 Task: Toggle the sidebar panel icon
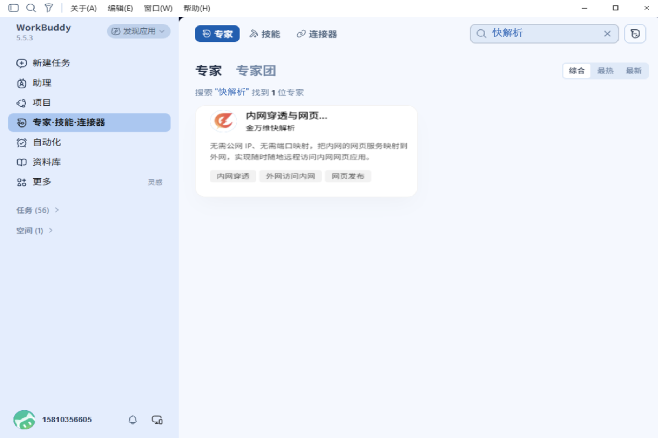[13, 8]
